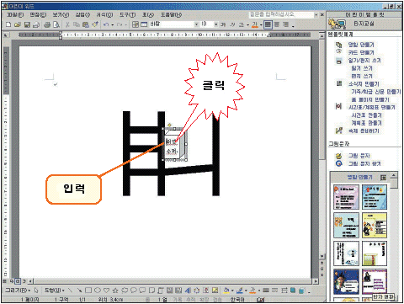Select the Oval shape tool
The width and height of the screenshot is (404, 304).
pos(98,290)
